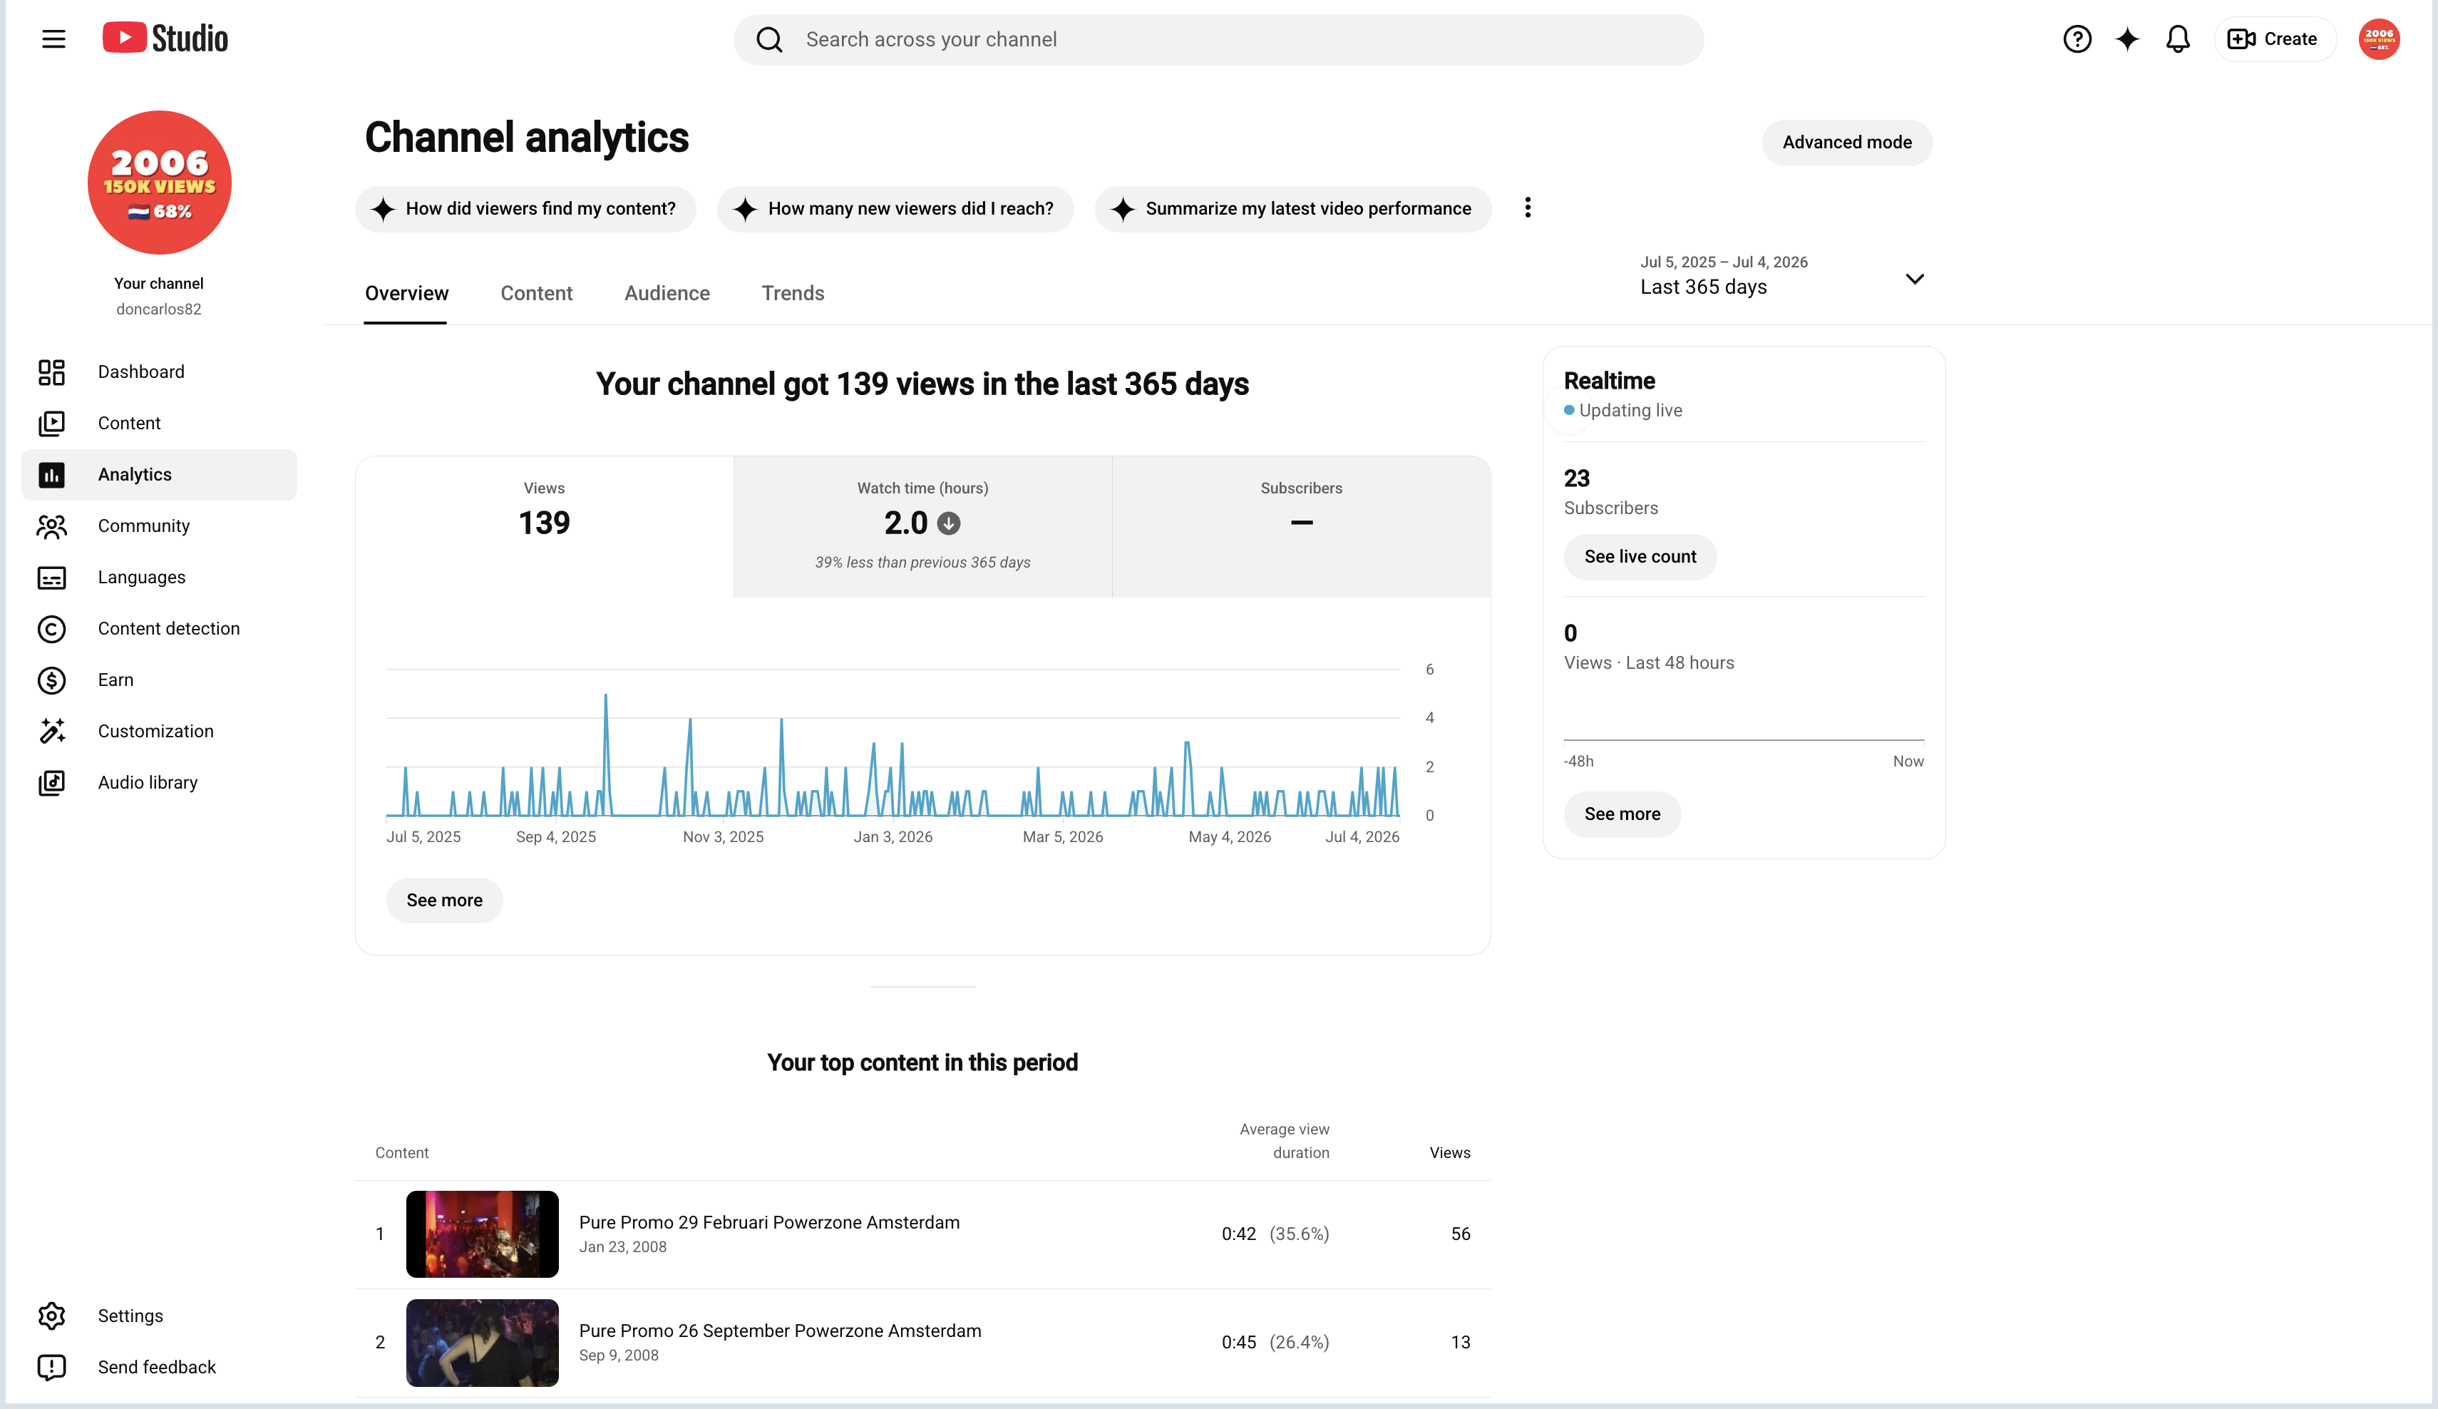The image size is (2438, 1409).
Task: Click the Earn dollar icon
Action: point(51,680)
